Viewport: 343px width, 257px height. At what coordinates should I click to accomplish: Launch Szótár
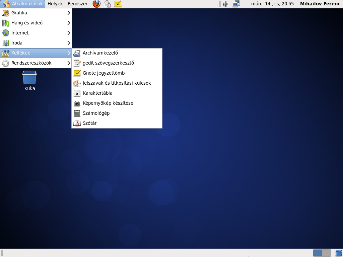[117, 123]
